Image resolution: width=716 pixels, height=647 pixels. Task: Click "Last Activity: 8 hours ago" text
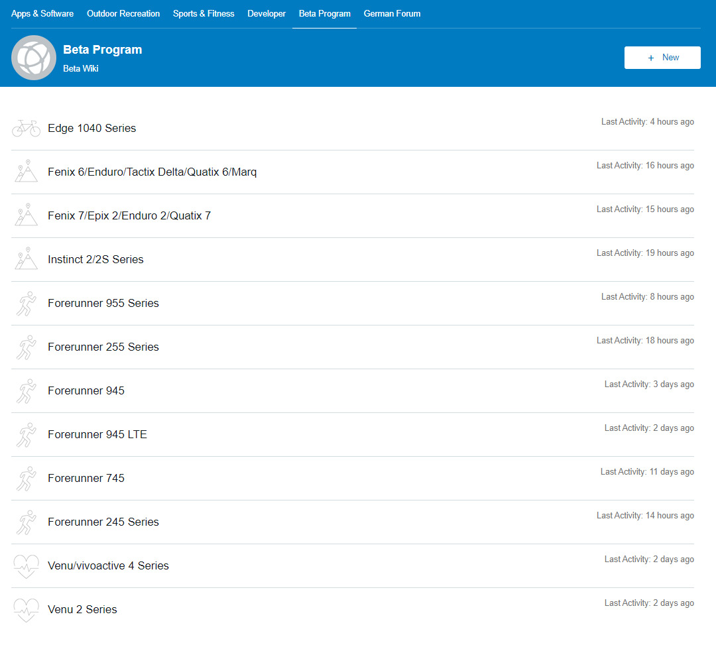click(x=648, y=297)
